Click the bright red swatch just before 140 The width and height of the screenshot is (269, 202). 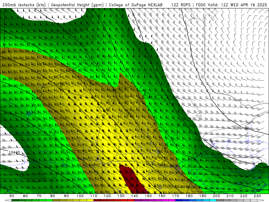pos(131,200)
